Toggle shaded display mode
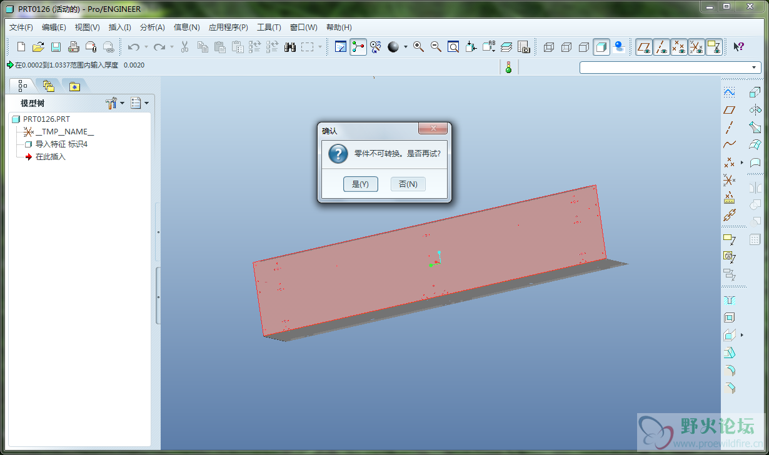The width and height of the screenshot is (769, 455). pos(601,47)
